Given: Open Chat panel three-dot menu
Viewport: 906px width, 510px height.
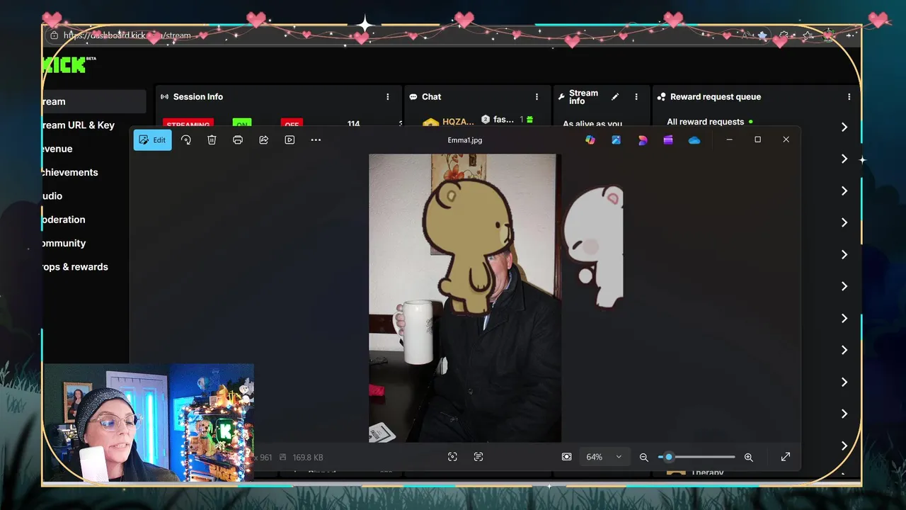Looking at the screenshot, I should point(537,97).
